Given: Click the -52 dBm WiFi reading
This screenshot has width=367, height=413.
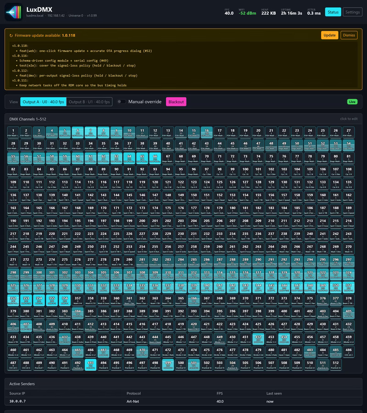Looking at the screenshot, I should 247,13.
